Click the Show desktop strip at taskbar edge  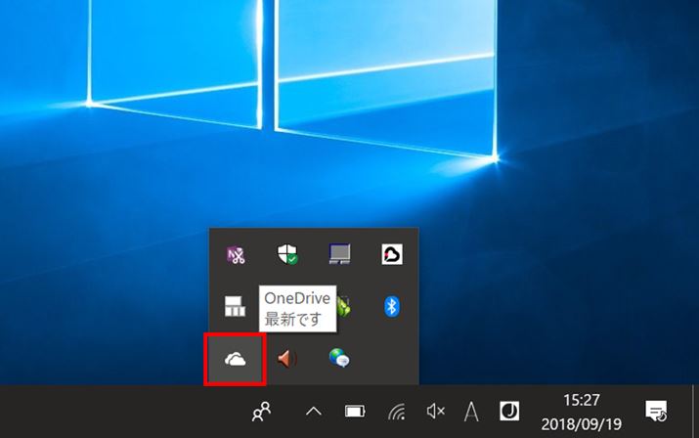coord(695,412)
